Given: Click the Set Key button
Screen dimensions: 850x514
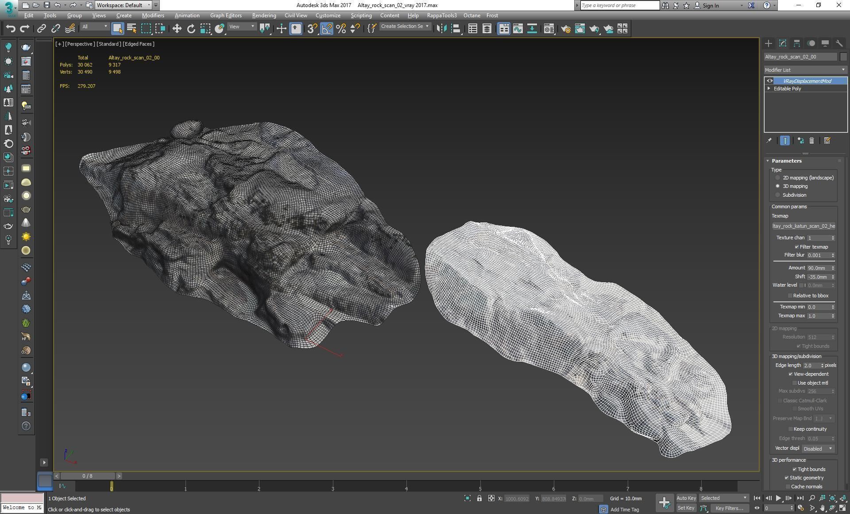Looking at the screenshot, I should click(686, 508).
